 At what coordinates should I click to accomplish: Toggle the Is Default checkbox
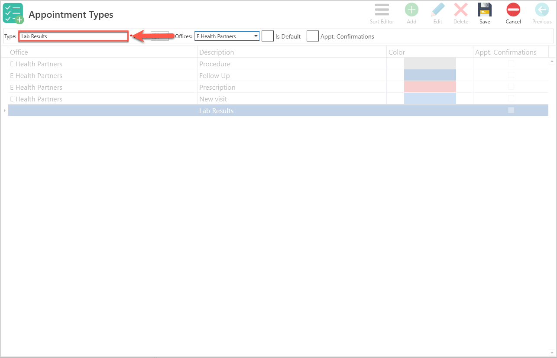pyautogui.click(x=268, y=36)
